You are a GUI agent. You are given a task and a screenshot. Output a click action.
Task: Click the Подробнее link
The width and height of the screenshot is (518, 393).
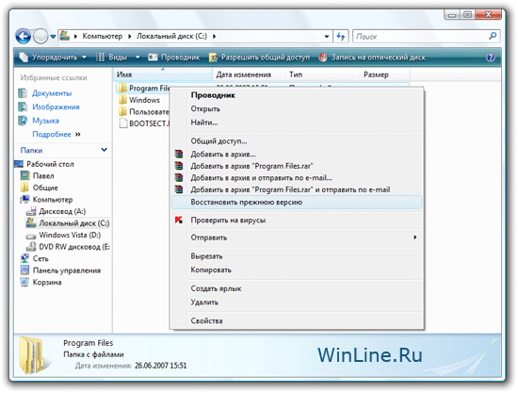pyautogui.click(x=52, y=134)
